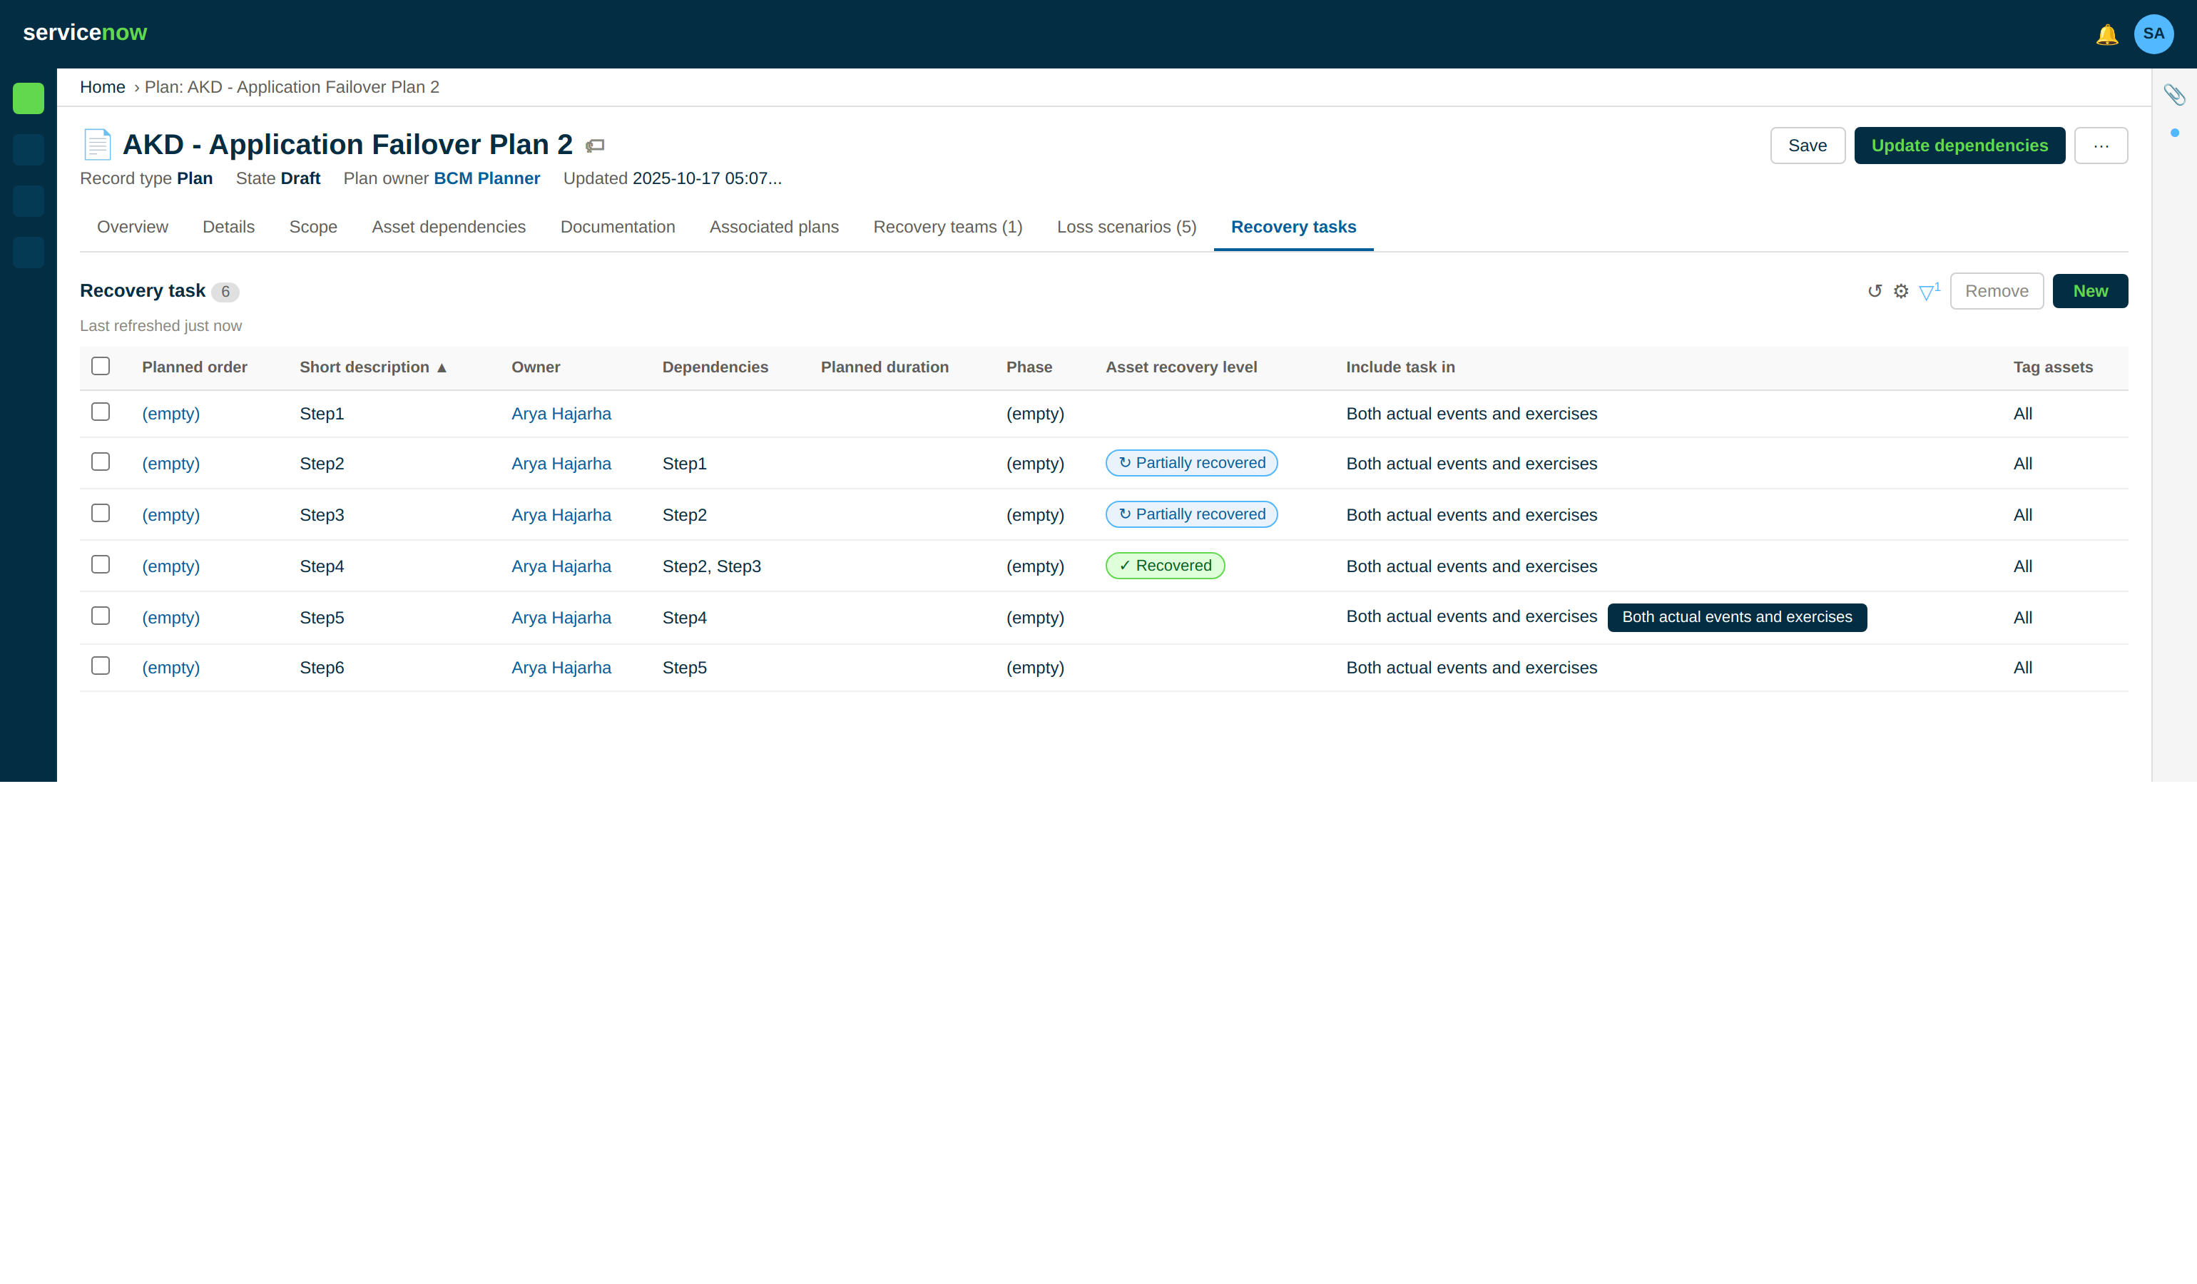The height and width of the screenshot is (1284, 2197).
Task: Go to Home breadcrumb link
Action: pyautogui.click(x=103, y=87)
